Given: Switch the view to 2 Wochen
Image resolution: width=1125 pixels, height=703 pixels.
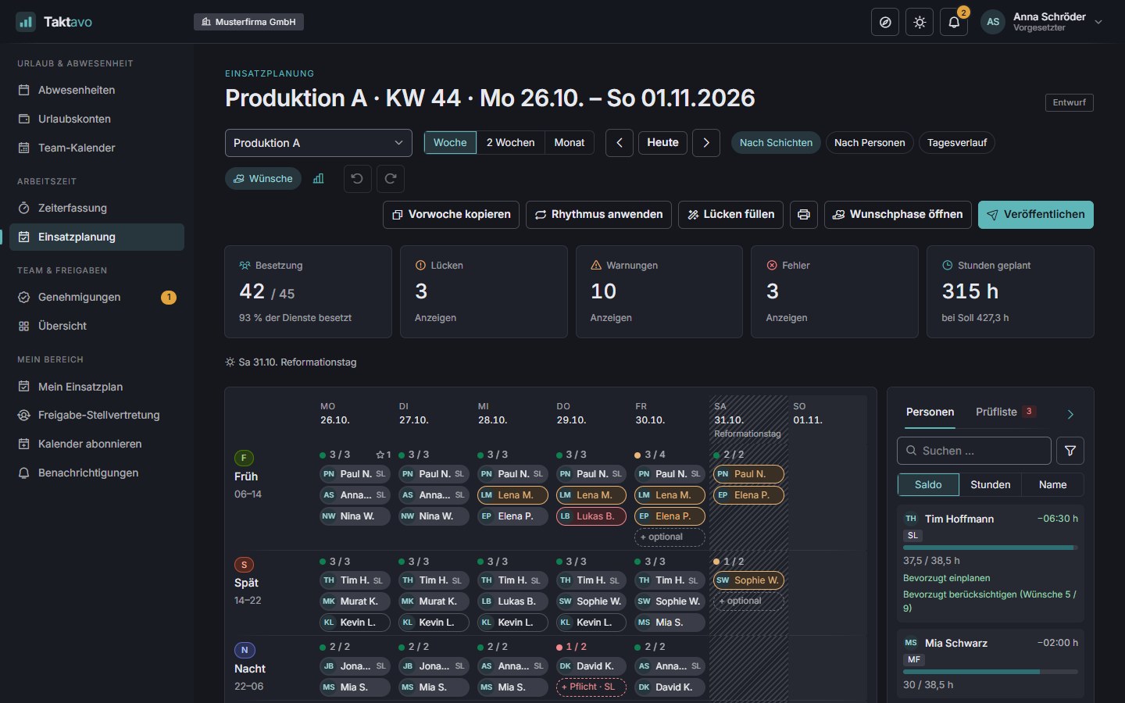Looking at the screenshot, I should point(510,143).
